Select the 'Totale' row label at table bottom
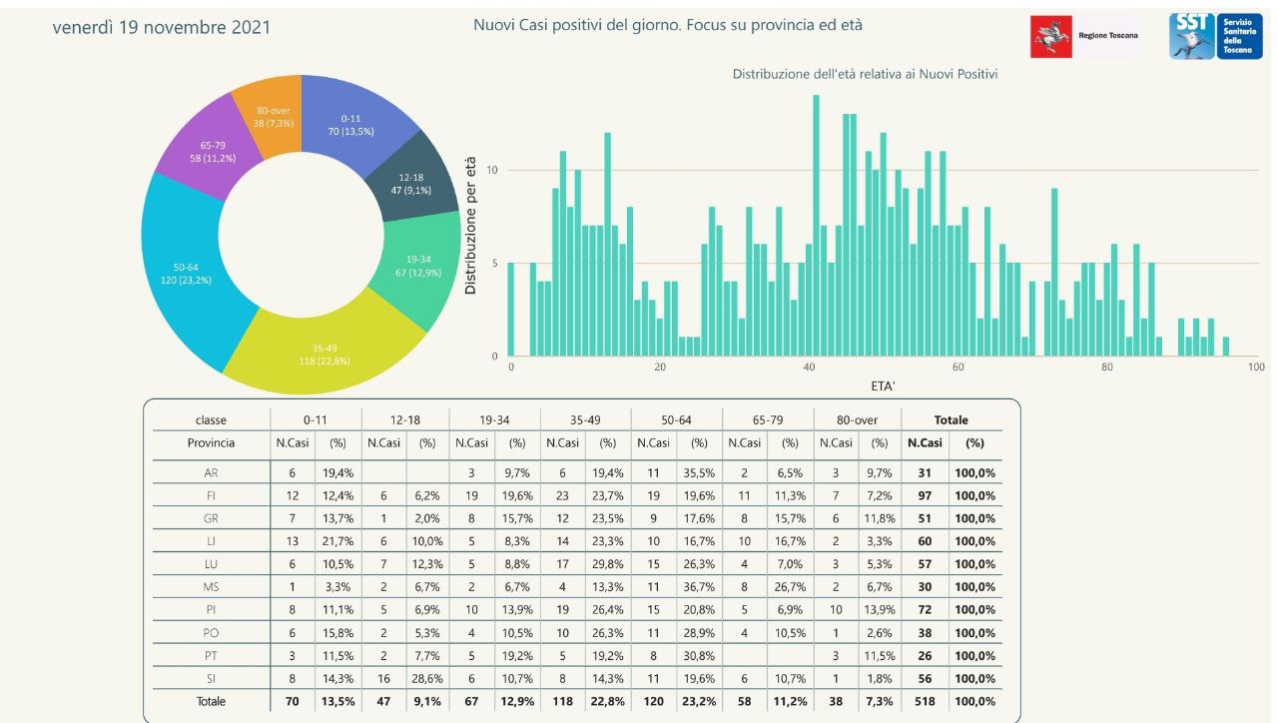Screen dimensions: 1278x723 211,701
